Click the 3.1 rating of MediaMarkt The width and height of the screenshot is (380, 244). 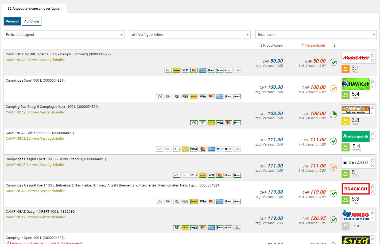(355, 68)
